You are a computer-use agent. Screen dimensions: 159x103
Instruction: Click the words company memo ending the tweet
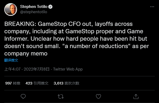pos(26,54)
